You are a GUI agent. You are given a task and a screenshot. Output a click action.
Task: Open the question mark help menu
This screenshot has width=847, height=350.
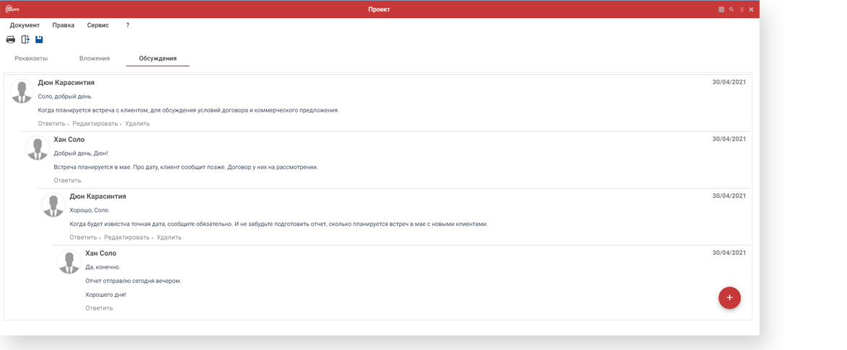pyautogui.click(x=128, y=24)
